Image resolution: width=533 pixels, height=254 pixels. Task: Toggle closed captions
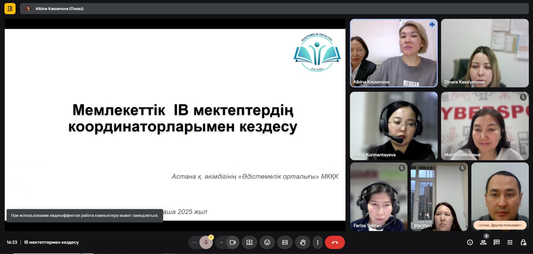tap(285, 242)
